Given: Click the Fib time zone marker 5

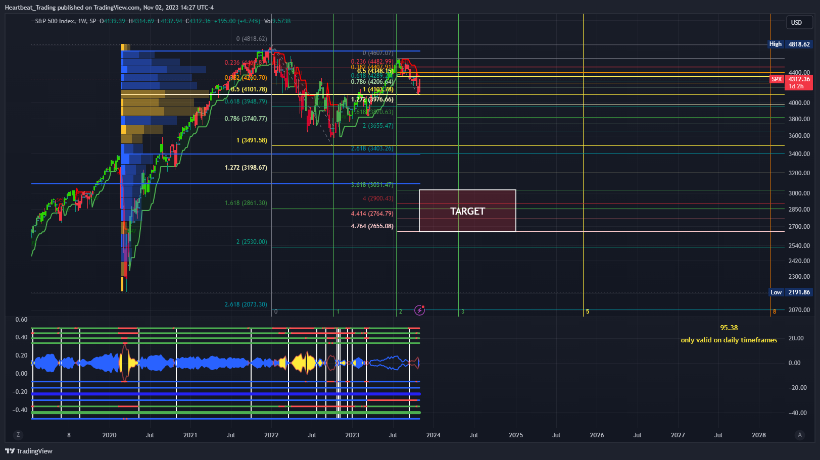Looking at the screenshot, I should point(588,312).
